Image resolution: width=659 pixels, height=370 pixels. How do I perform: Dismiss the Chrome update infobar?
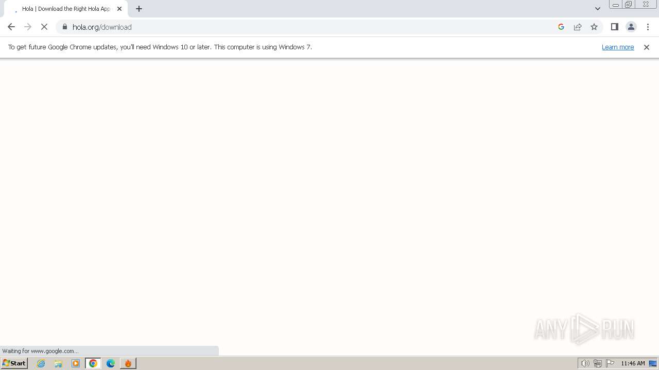point(647,47)
